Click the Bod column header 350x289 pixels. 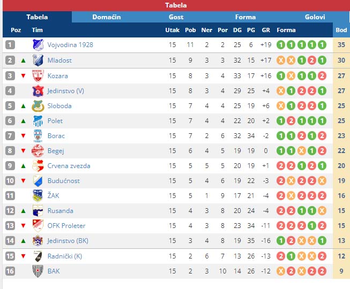341,30
